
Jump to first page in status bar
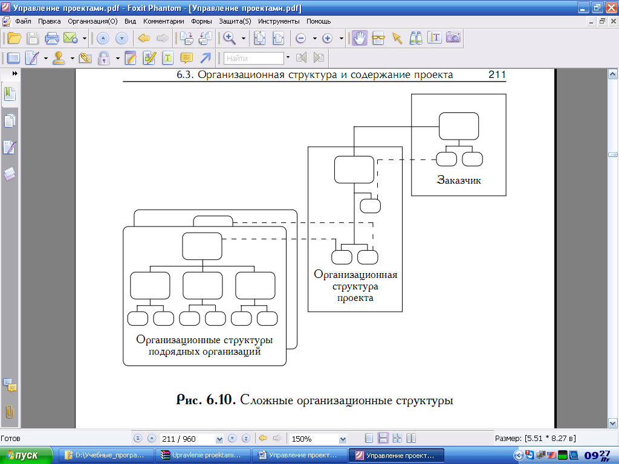(x=138, y=439)
